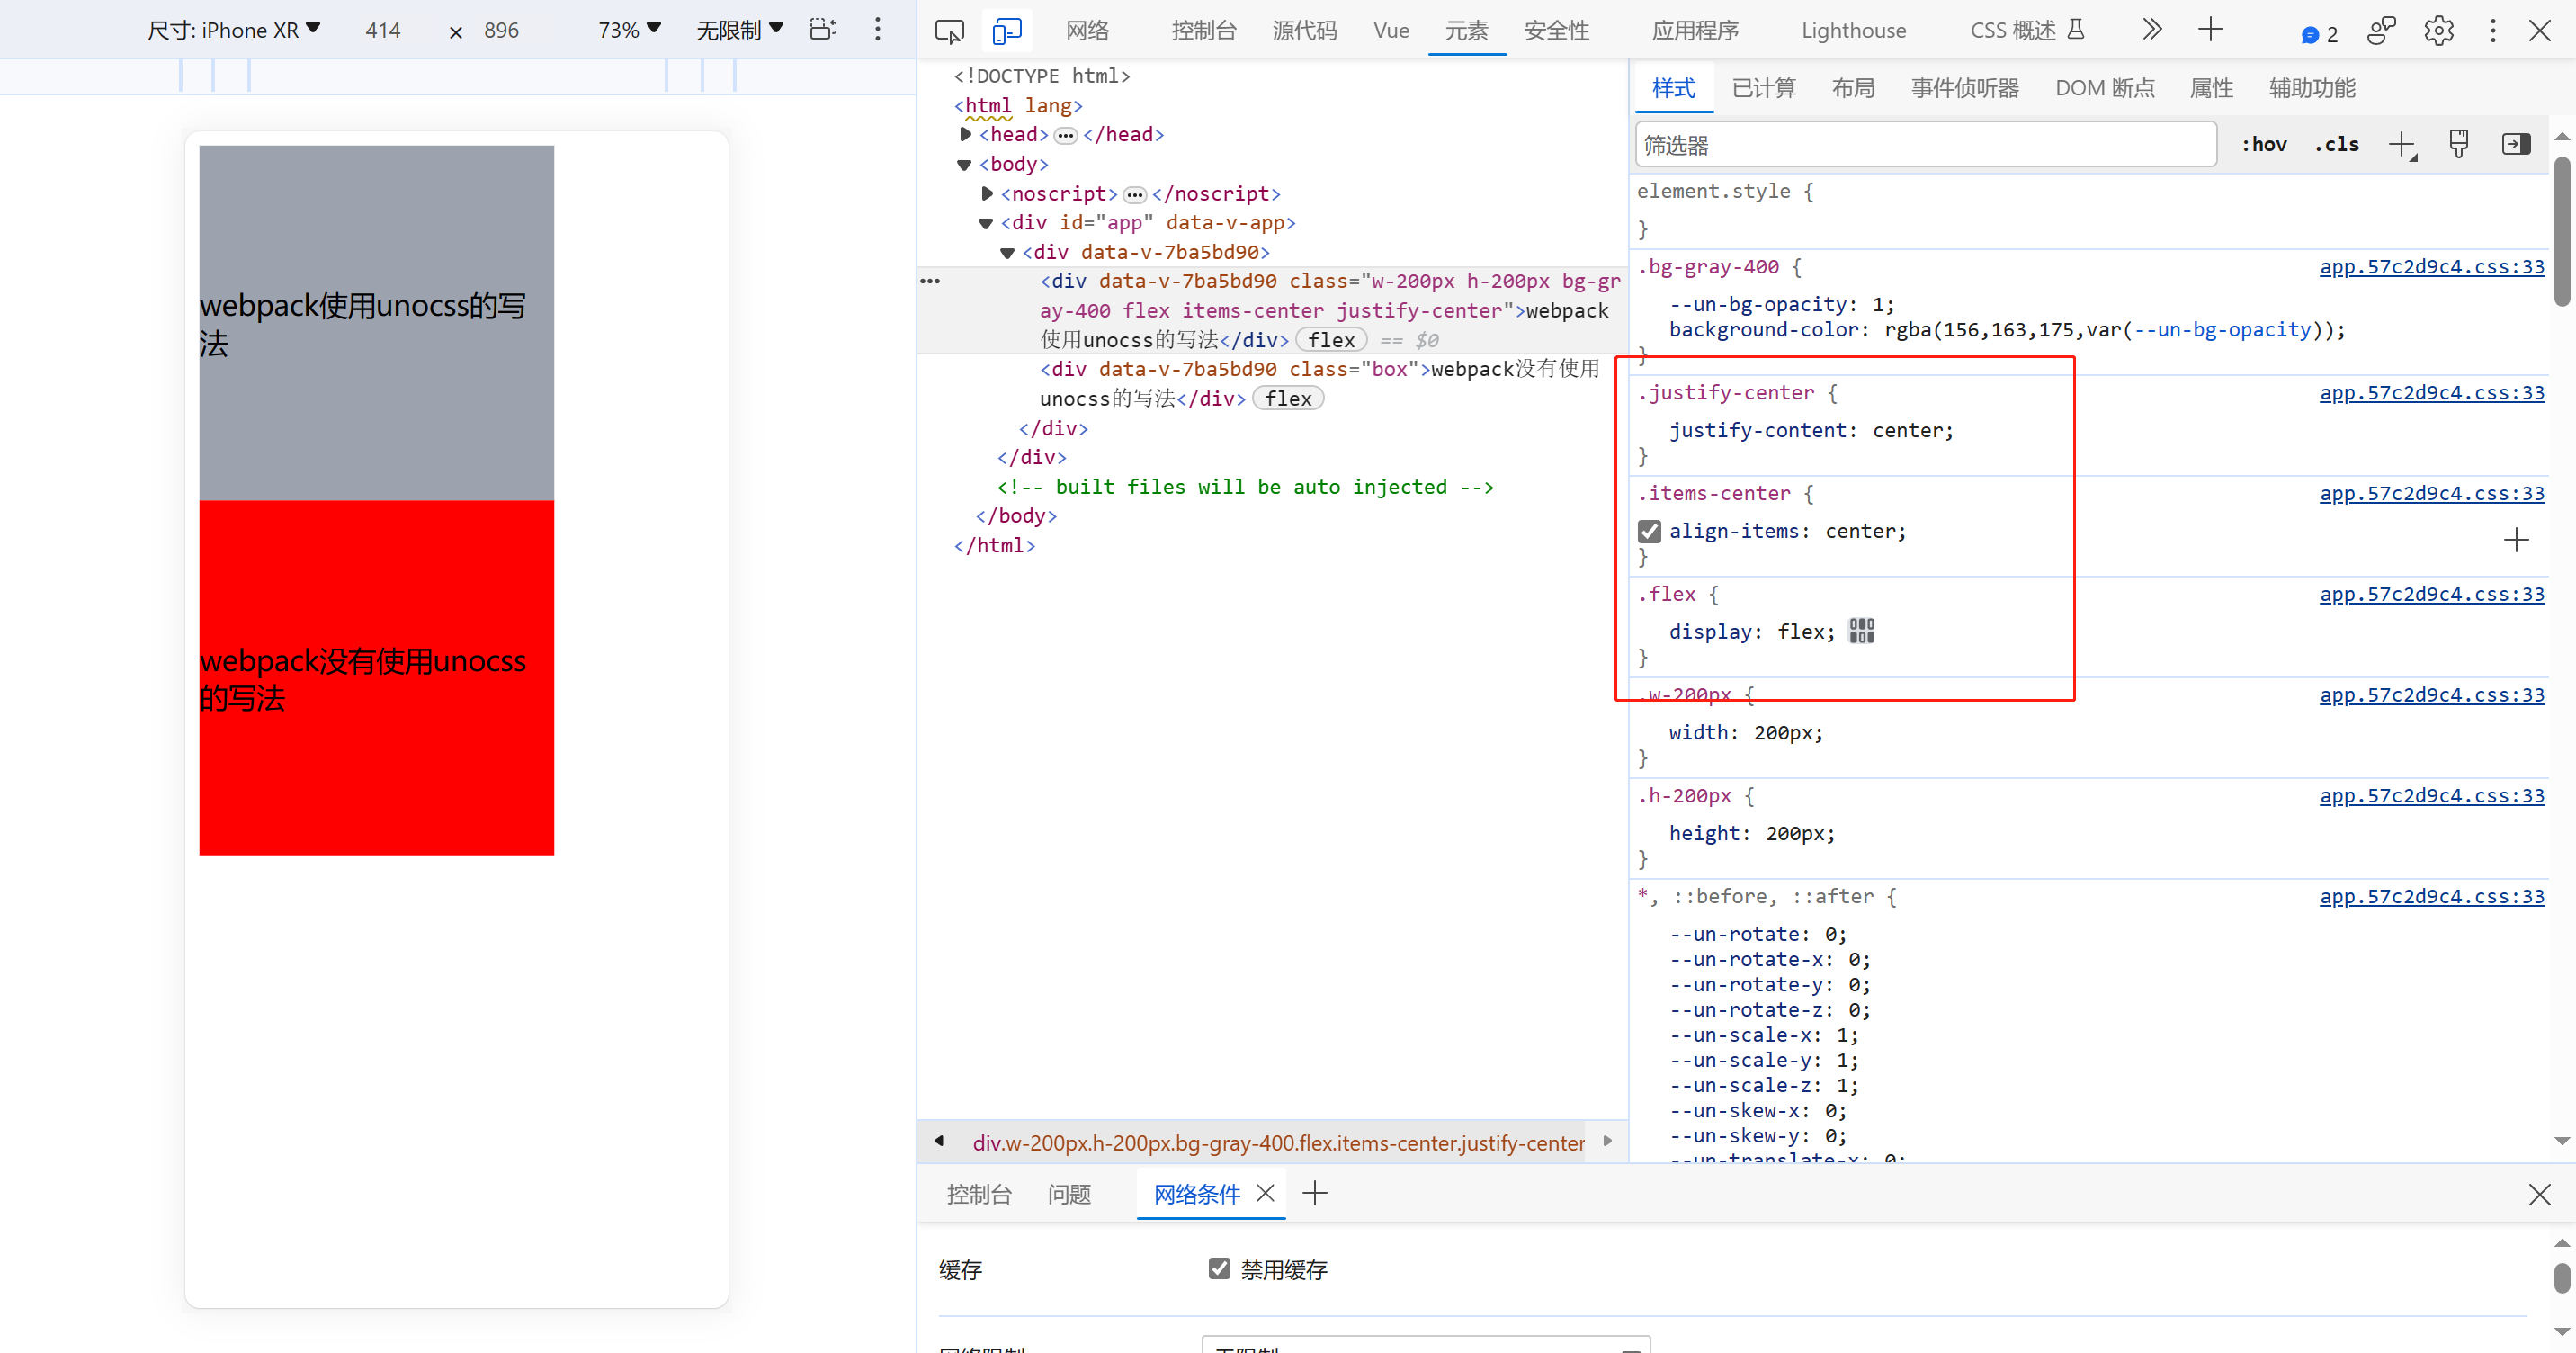Uncheck the disable cache checkbox
The image size is (2576, 1353).
coord(1218,1269)
